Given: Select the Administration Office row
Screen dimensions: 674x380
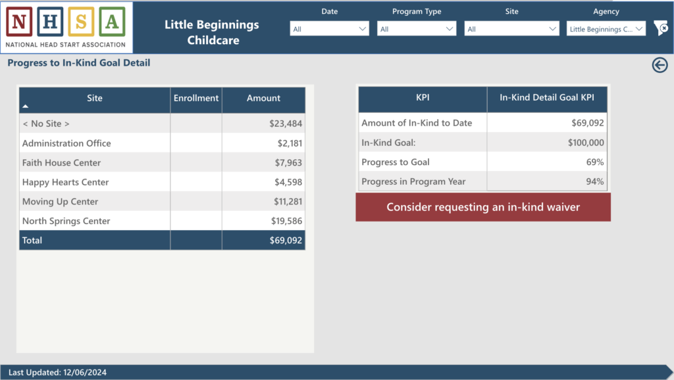Looking at the screenshot, I should (66, 143).
